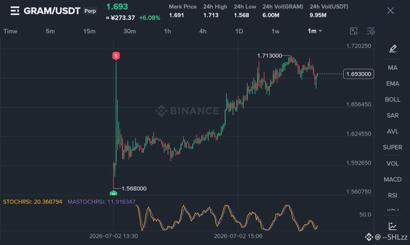Image resolution: width=410 pixels, height=245 pixels.
Task: Click the GRAM/USDT pair name
Action: coord(52,11)
